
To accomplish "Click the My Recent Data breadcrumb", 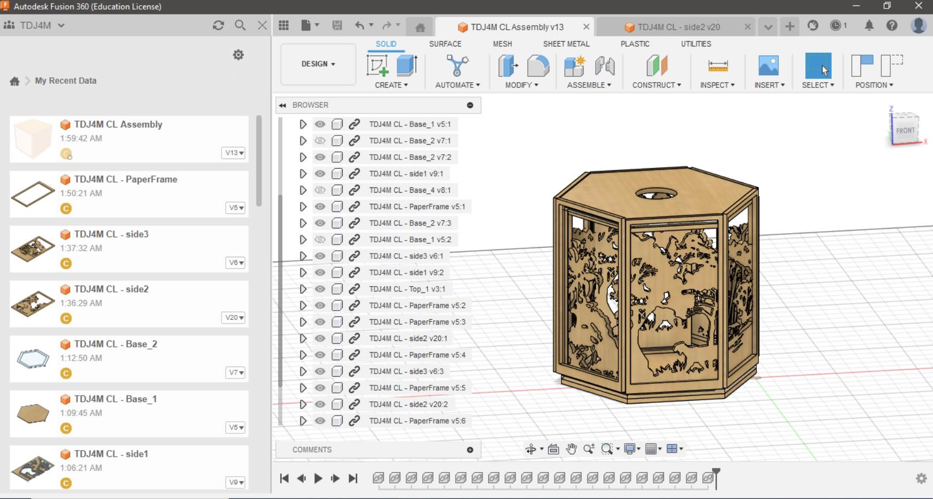I will (66, 81).
